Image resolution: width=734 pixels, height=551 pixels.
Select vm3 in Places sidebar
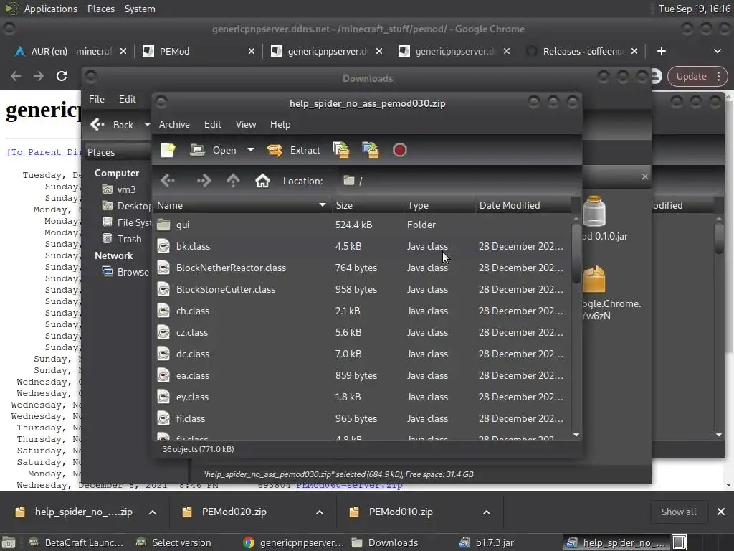coord(120,189)
